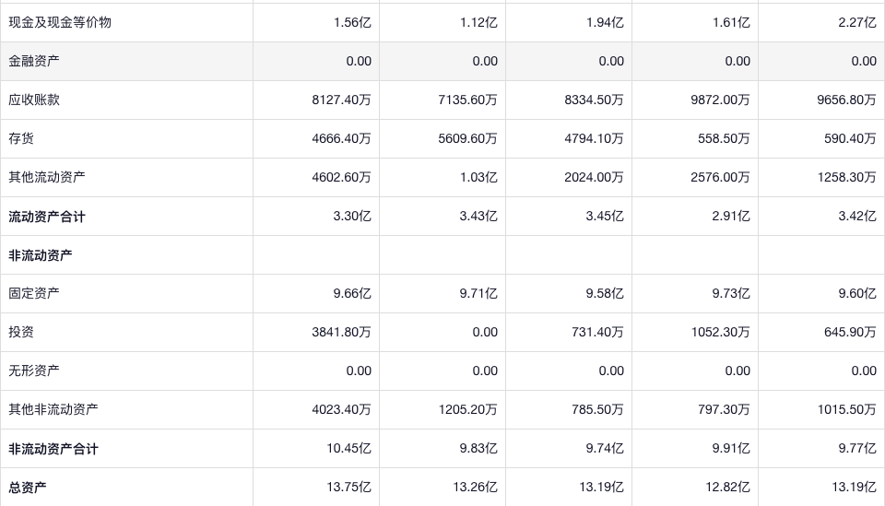Viewport: 885px width, 506px height.
Task: Select the 8127.40万 receivables value
Action: [x=341, y=100]
